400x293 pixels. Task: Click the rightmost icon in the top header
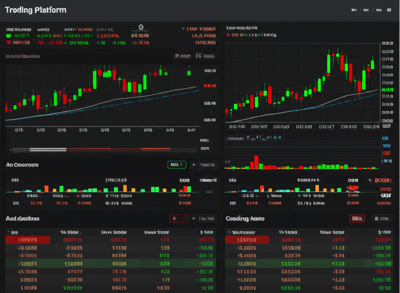(389, 10)
